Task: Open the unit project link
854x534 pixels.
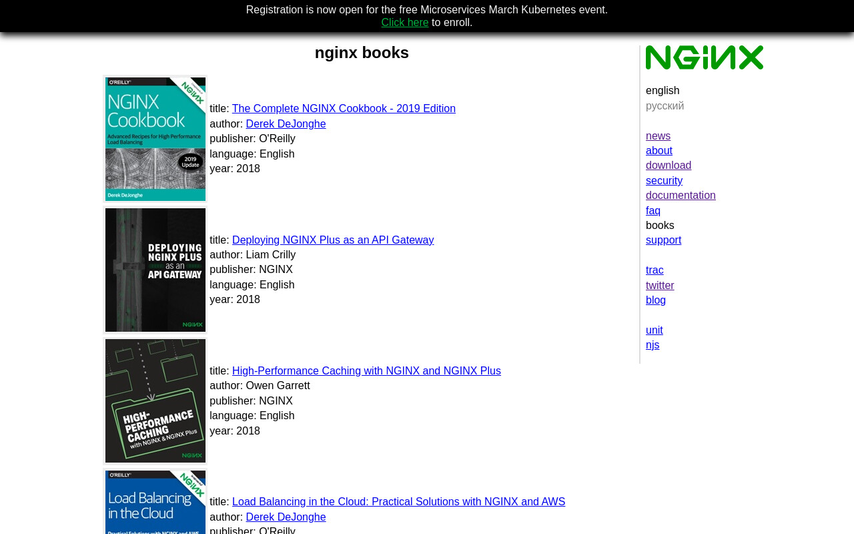Action: (x=655, y=330)
